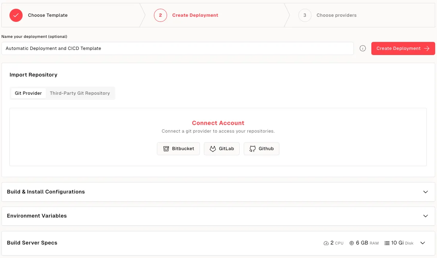Focus the deployment name input field
Image resolution: width=437 pixels, height=258 pixels.
[177, 48]
